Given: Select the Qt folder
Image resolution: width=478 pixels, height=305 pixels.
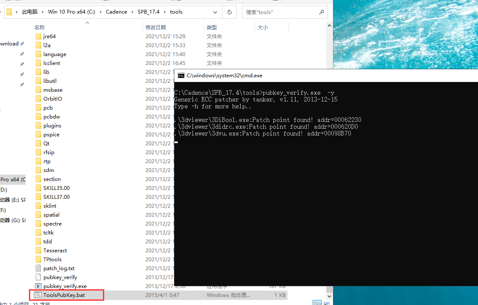Looking at the screenshot, I should point(46,143).
